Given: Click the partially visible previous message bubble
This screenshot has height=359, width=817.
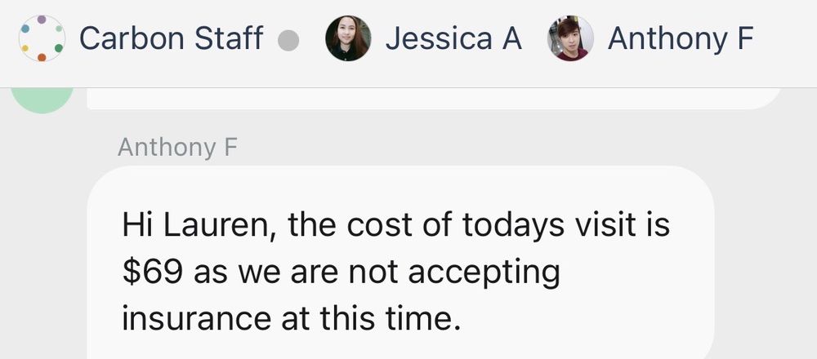Looking at the screenshot, I should pyautogui.click(x=434, y=99).
